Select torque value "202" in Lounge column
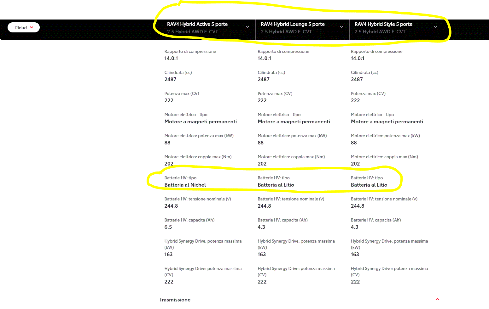489x309 pixels. (262, 164)
